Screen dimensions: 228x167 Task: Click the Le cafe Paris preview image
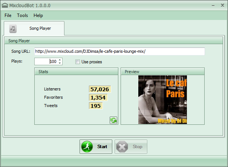pyautogui.click(x=162, y=100)
